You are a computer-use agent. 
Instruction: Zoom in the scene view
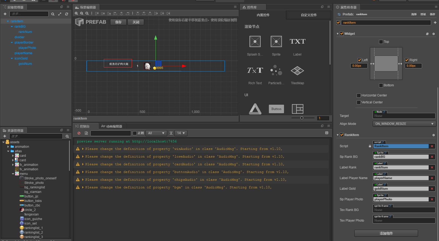[x=76, y=13]
